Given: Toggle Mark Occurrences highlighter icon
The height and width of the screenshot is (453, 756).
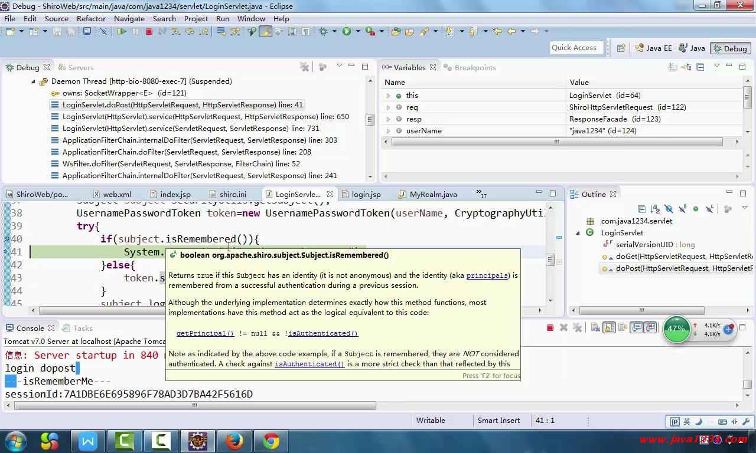Looking at the screenshot, I should 265,31.
